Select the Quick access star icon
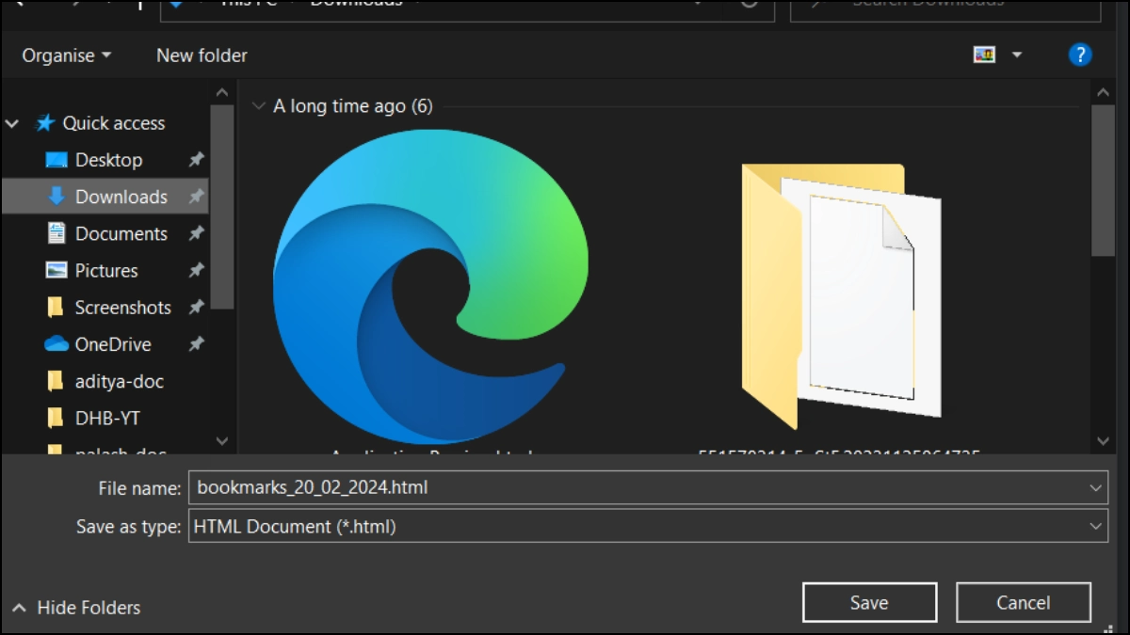The image size is (1130, 635). (x=44, y=123)
